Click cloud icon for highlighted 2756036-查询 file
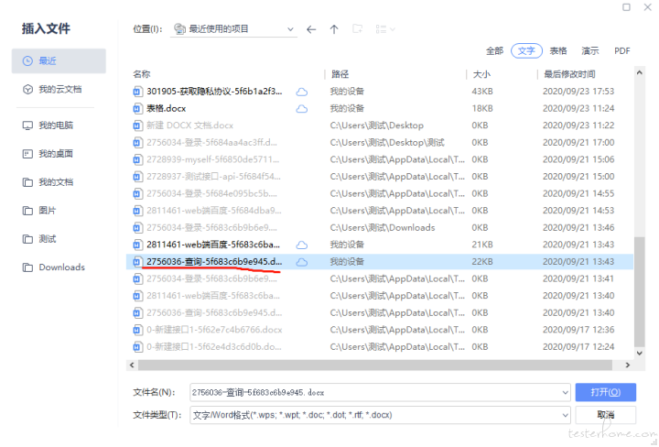 pyautogui.click(x=302, y=262)
